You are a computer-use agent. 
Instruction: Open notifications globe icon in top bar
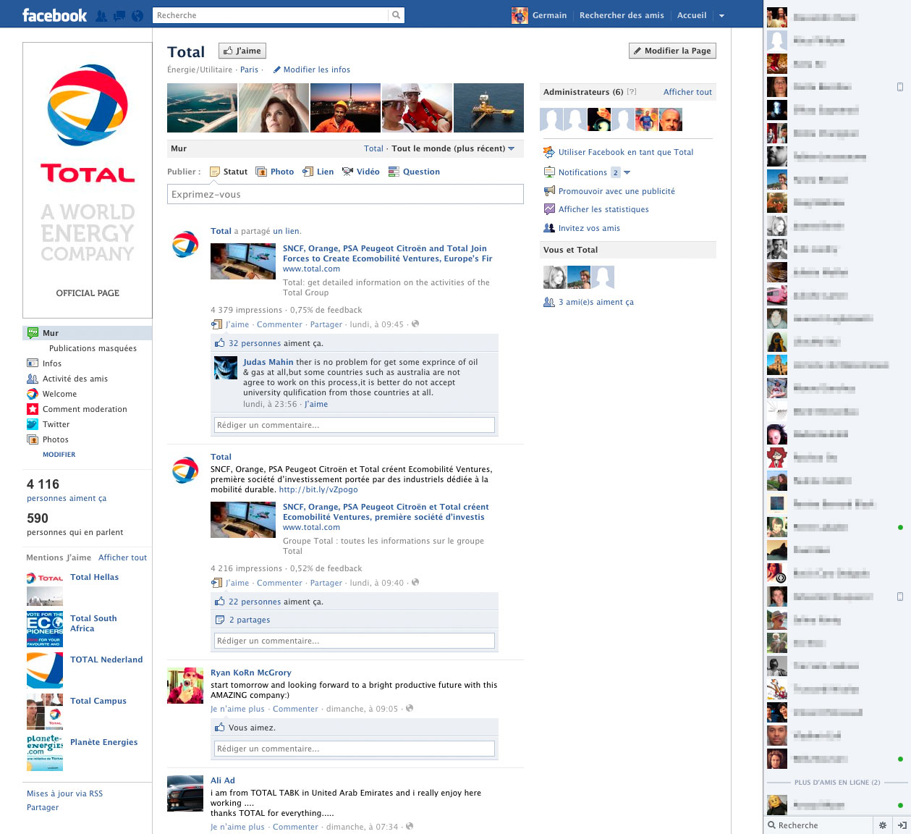[137, 15]
